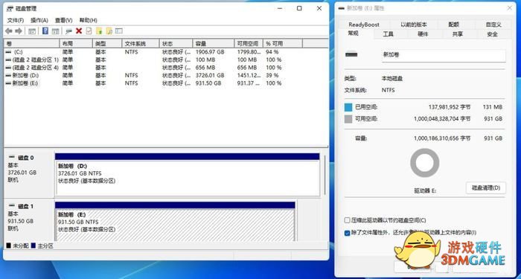Click the vertical scrollbar of the disk graphic pane
Viewport: 521px width, 279px height.
(325, 174)
